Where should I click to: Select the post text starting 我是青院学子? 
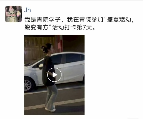pos(79,23)
